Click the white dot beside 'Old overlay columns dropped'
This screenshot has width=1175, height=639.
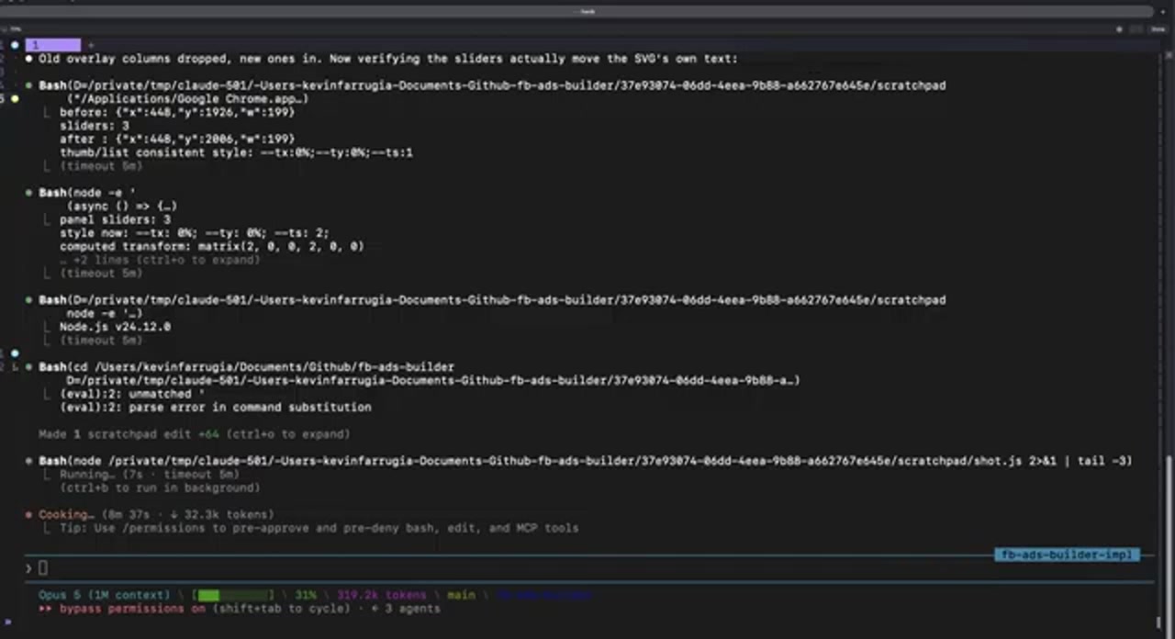pos(29,59)
